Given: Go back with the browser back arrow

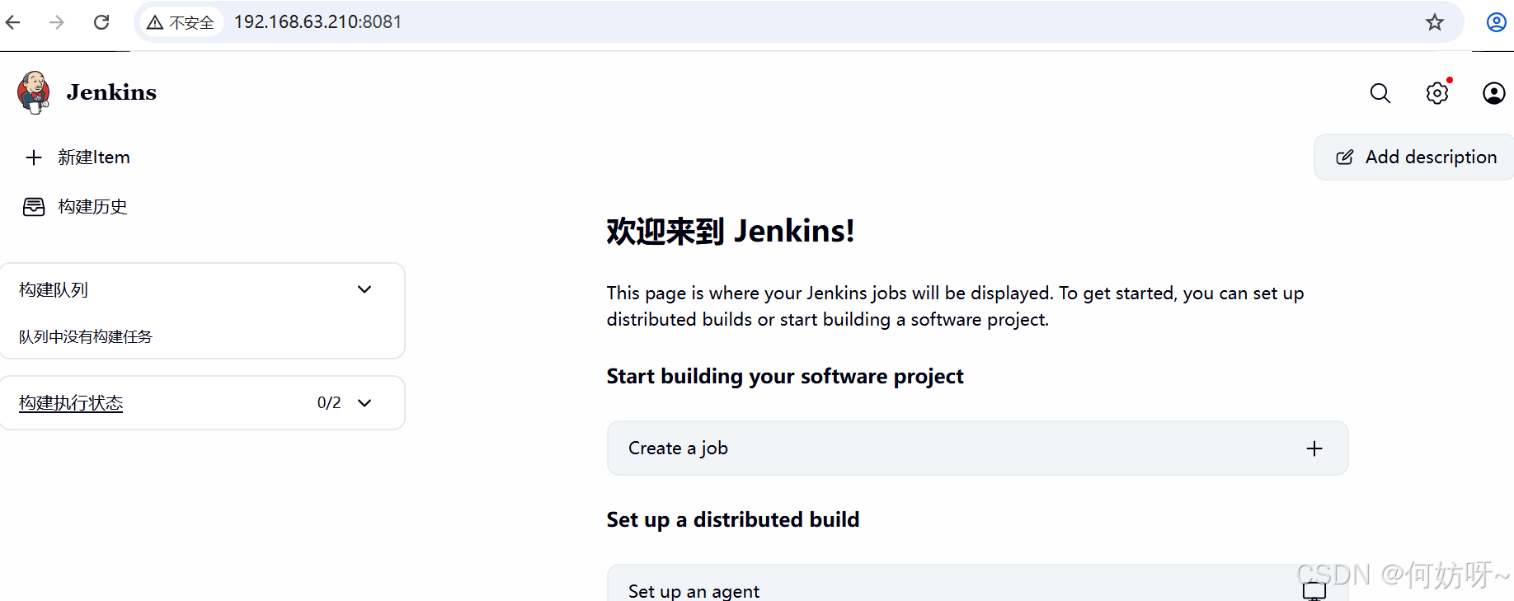Looking at the screenshot, I should point(13,22).
